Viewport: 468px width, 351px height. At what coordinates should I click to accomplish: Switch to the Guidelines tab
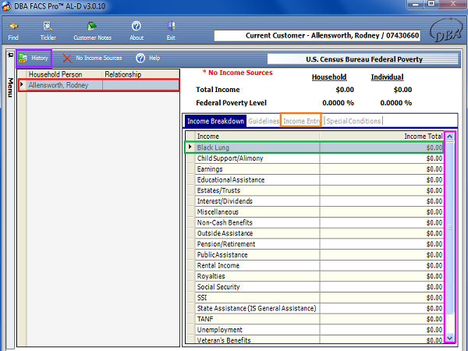[264, 121]
